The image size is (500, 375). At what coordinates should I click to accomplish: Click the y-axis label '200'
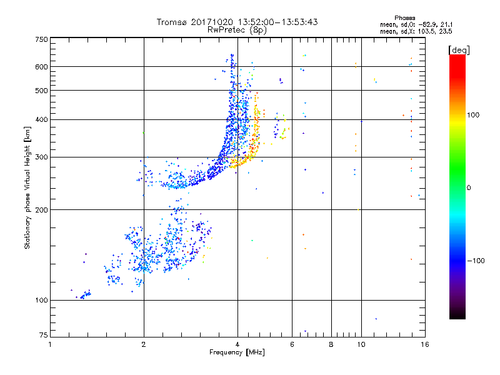tap(41, 210)
